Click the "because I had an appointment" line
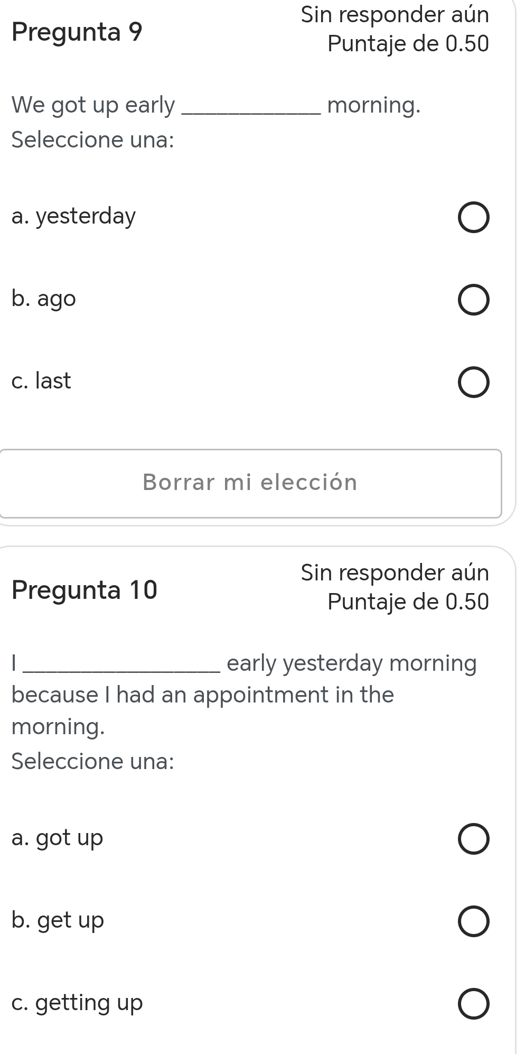Viewport: 525px width, 1054px height. tap(203, 695)
